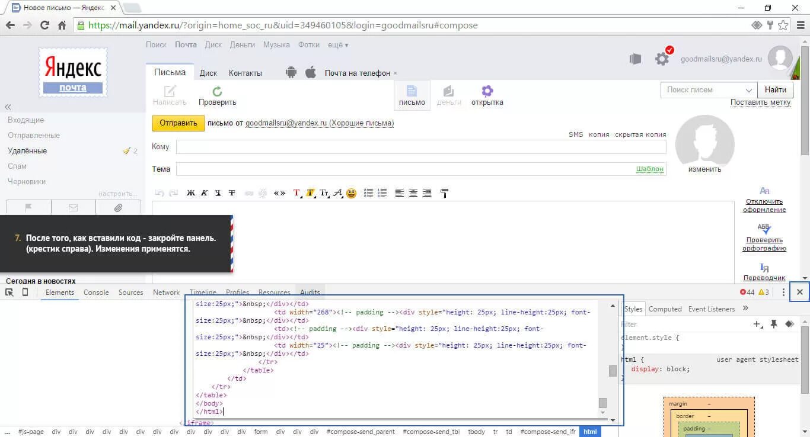The image size is (810, 437).
Task: Insert quote using «» icon
Action: [279, 193]
